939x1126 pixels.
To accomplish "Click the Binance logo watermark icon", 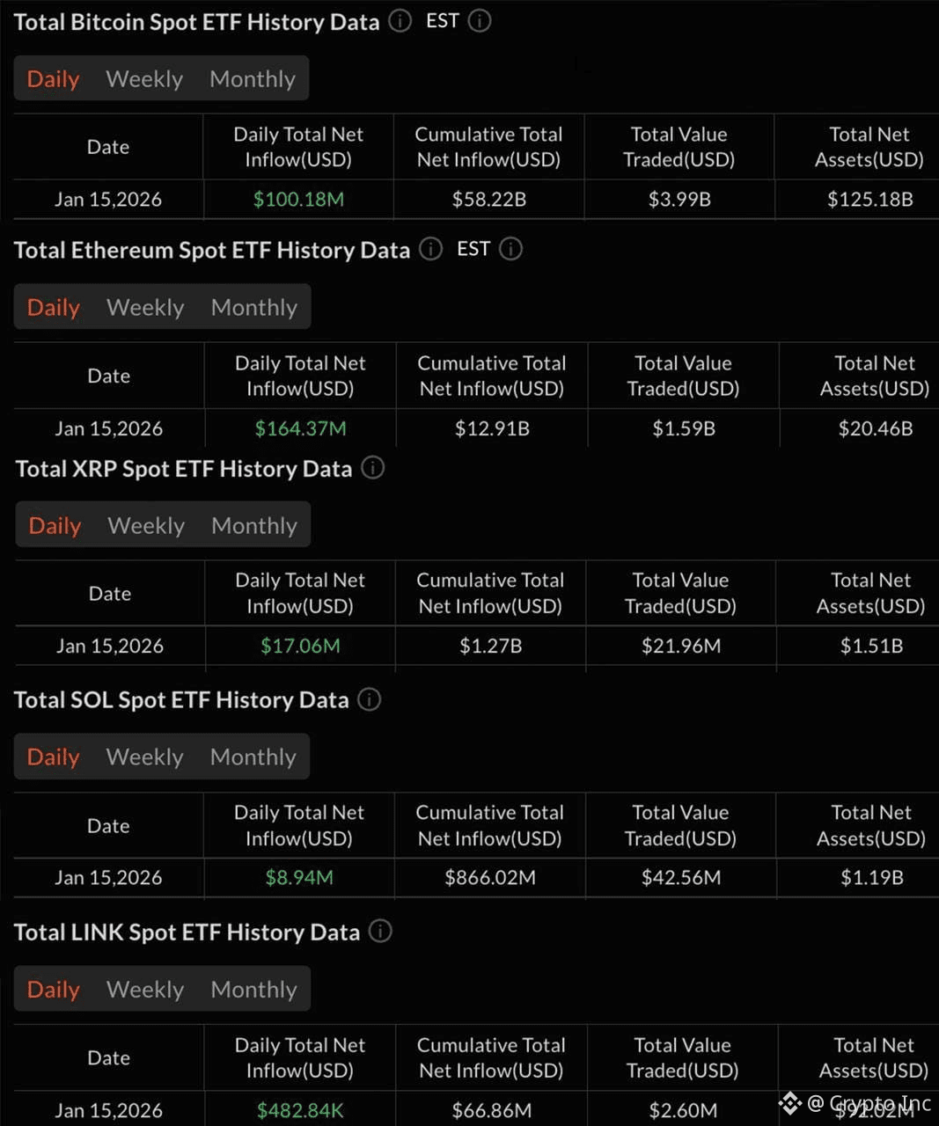I will 789,1103.
